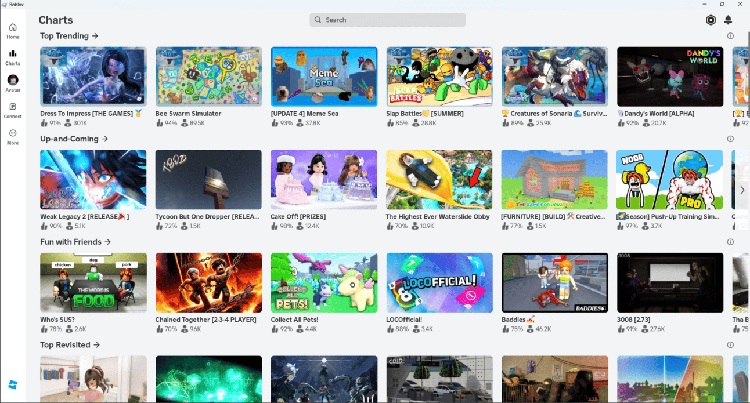Click the Roblox Studio icon in sidebar
Viewport: 750px width, 403px height.
click(13, 384)
